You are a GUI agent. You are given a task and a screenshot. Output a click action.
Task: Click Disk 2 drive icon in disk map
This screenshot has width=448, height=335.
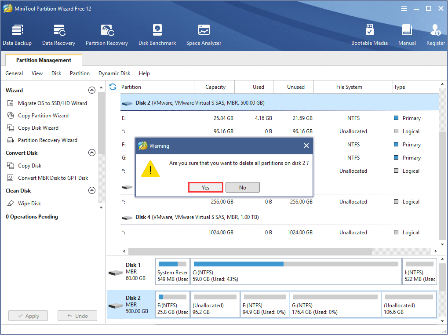click(x=116, y=306)
